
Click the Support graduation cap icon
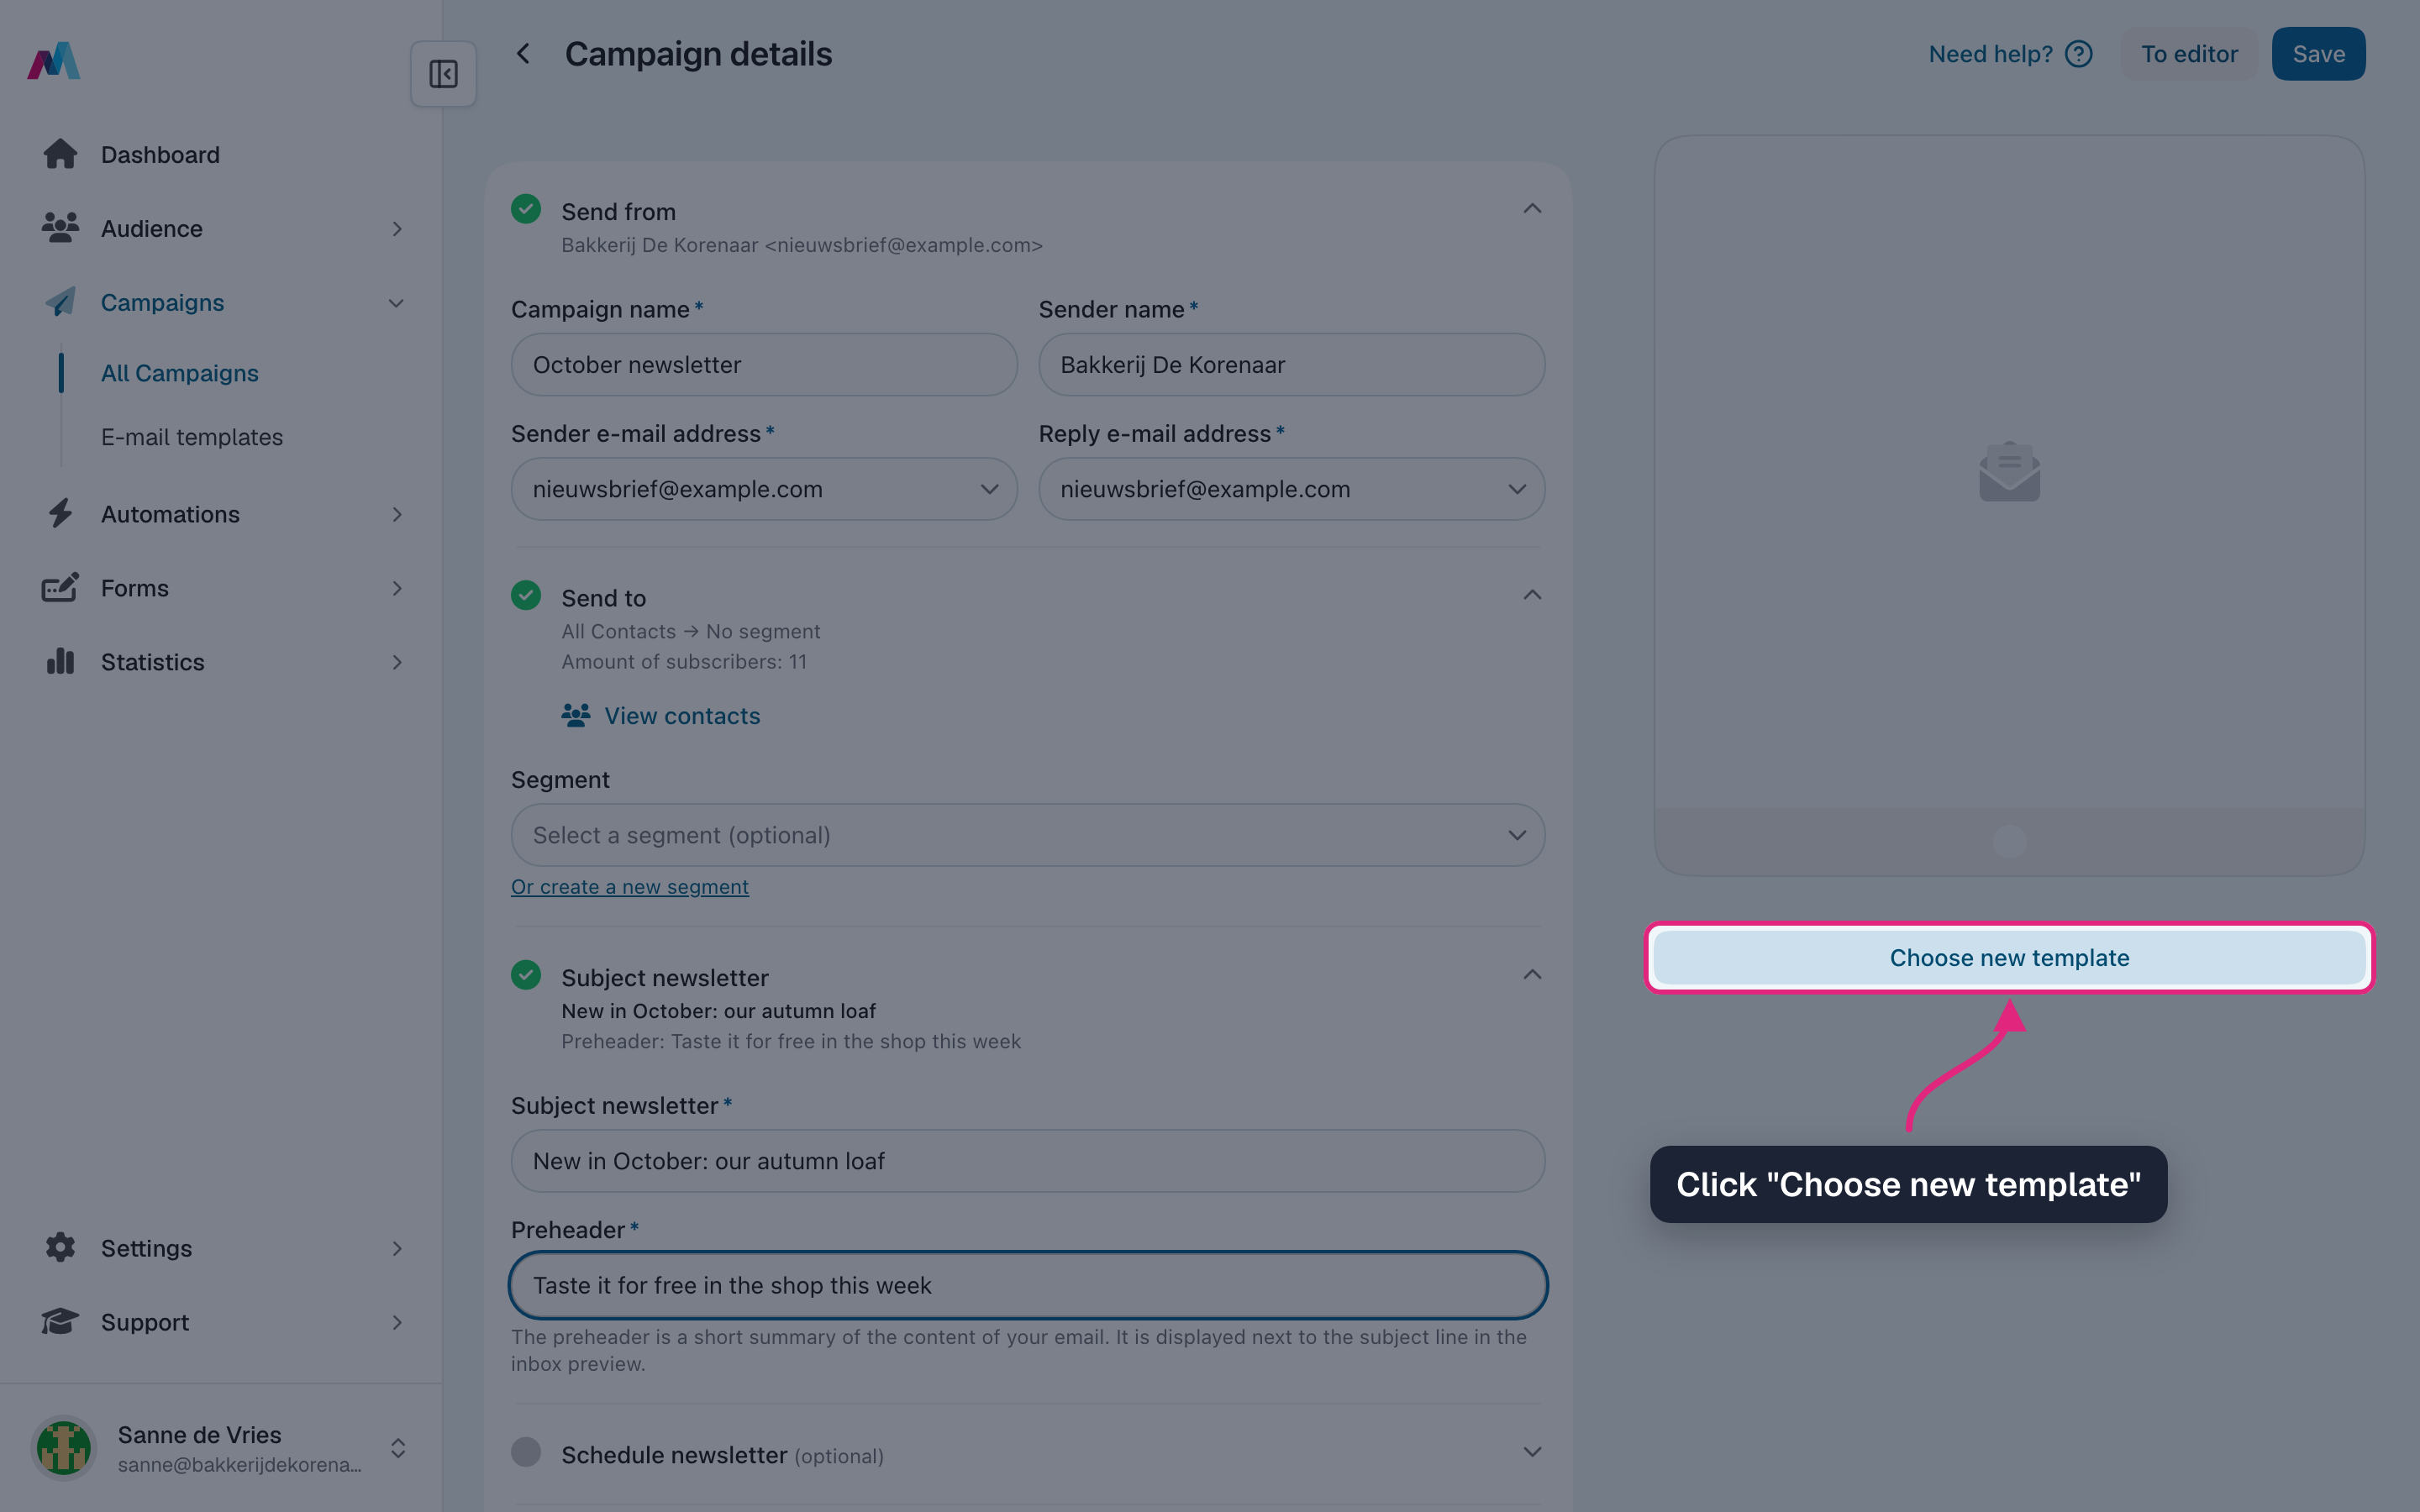tap(60, 1321)
